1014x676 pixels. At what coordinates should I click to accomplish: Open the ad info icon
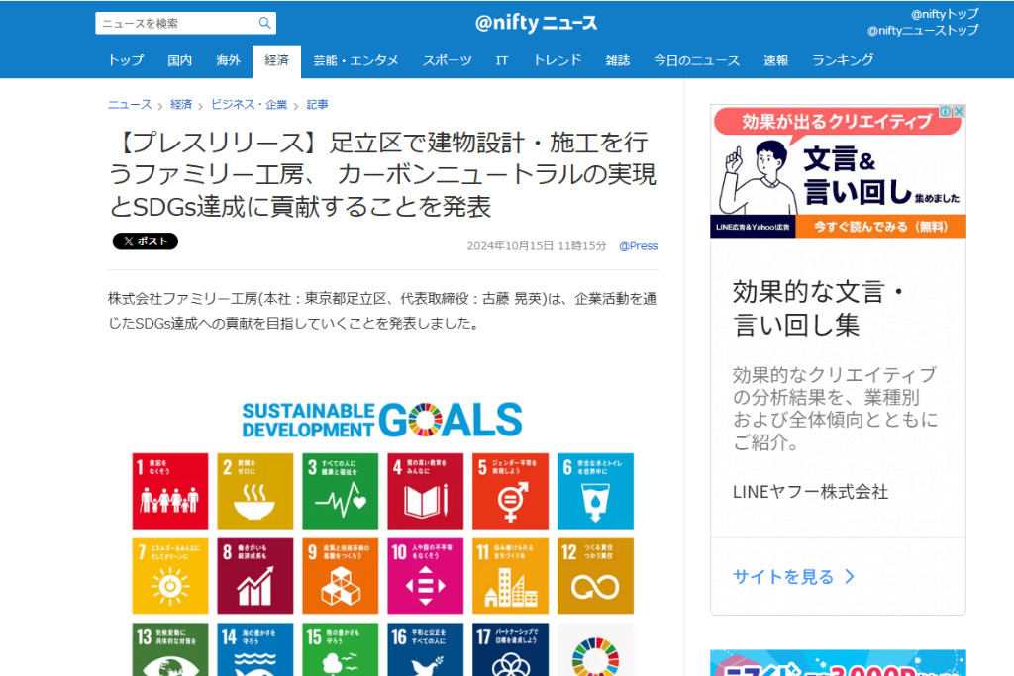click(x=946, y=111)
